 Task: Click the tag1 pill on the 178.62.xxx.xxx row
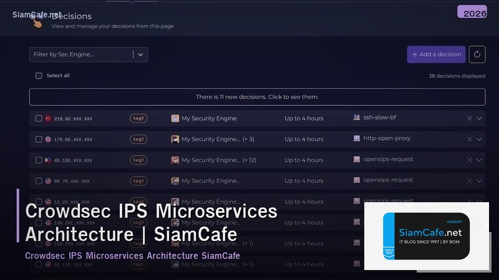tap(138, 139)
